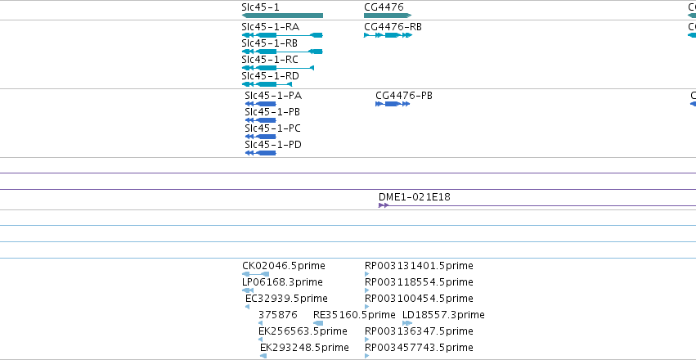Screen dimensions: 696x360
Task: Click the DME1-021E18 label text
Action: (415, 196)
